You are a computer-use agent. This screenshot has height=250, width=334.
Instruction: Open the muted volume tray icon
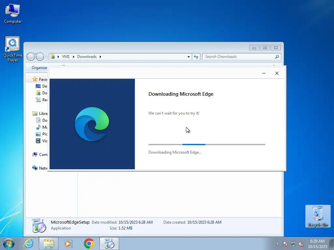tap(301, 244)
